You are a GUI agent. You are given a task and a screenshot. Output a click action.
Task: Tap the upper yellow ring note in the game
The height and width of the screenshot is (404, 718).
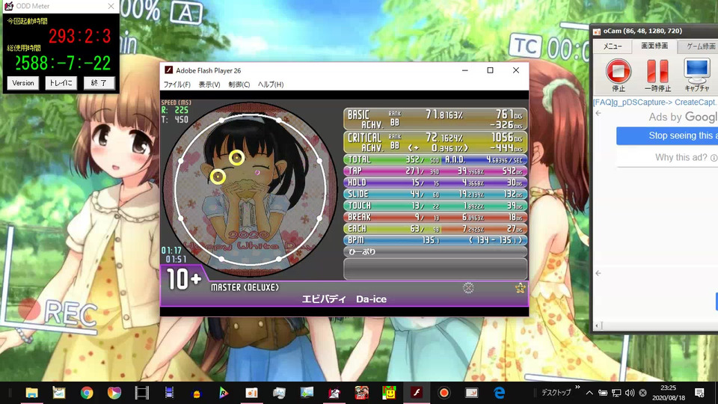(236, 158)
